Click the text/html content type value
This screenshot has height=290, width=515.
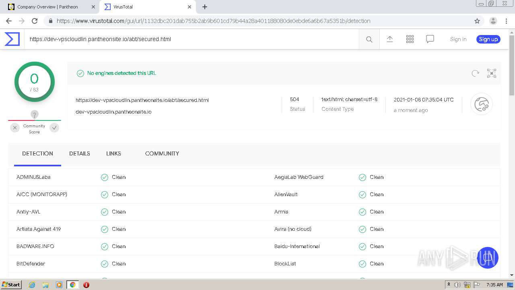point(349,99)
